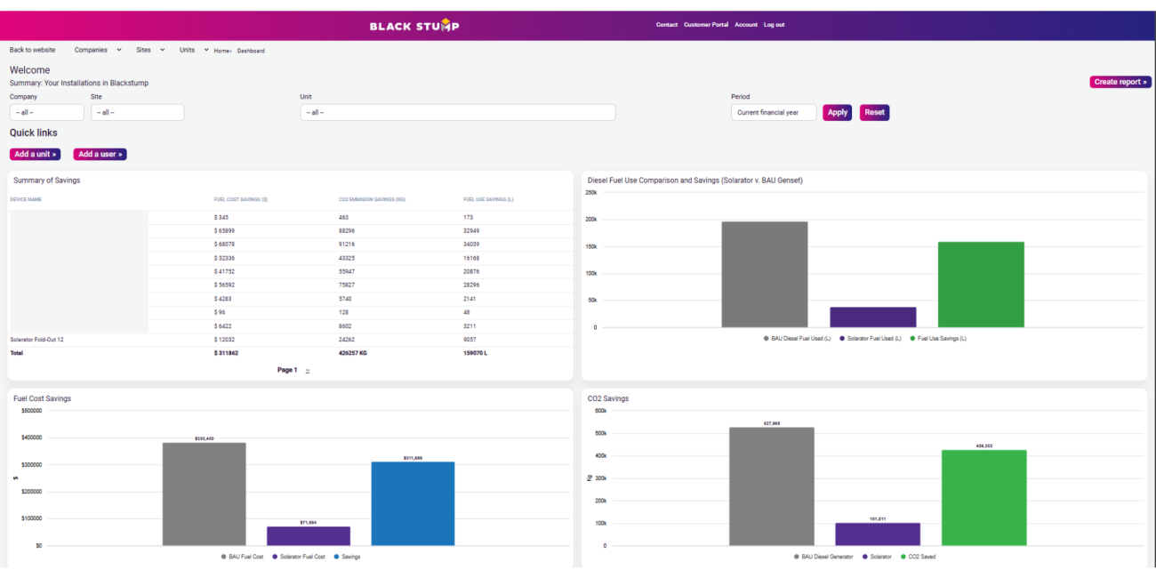Click the Apply button
This screenshot has height=578, width=1156.
[x=837, y=112]
